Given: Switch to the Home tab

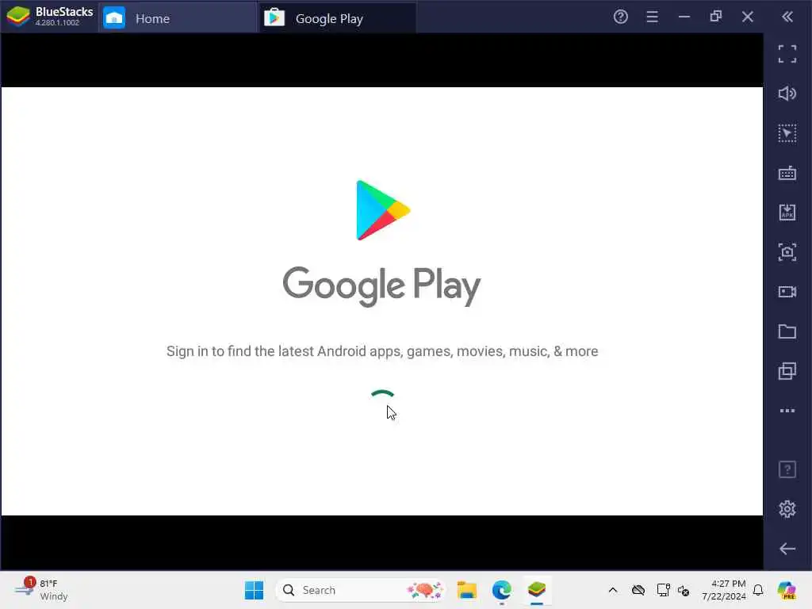Looking at the screenshot, I should [x=177, y=18].
